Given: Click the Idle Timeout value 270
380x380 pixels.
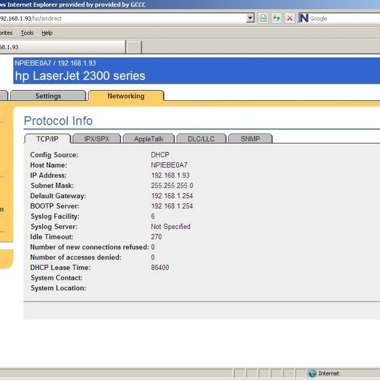Looking at the screenshot, I should pyautogui.click(x=156, y=237).
